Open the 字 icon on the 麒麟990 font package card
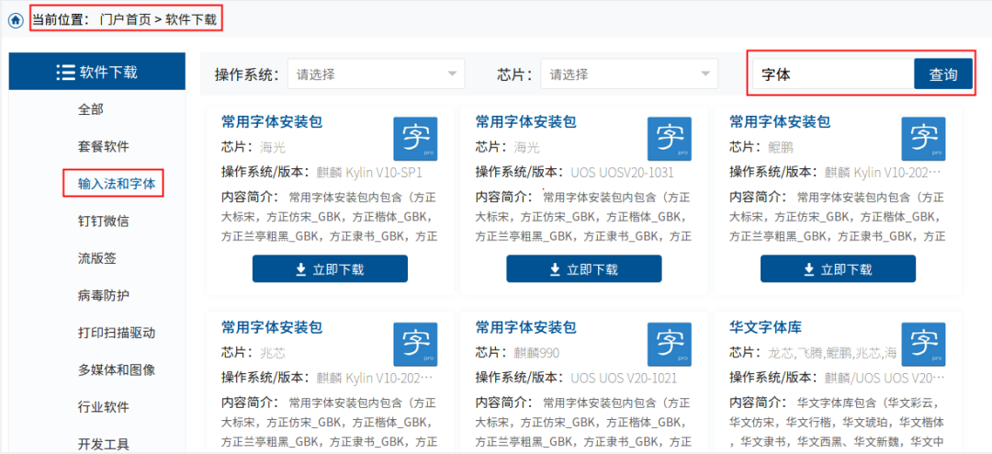Viewport: 992px width, 454px height. [x=670, y=345]
